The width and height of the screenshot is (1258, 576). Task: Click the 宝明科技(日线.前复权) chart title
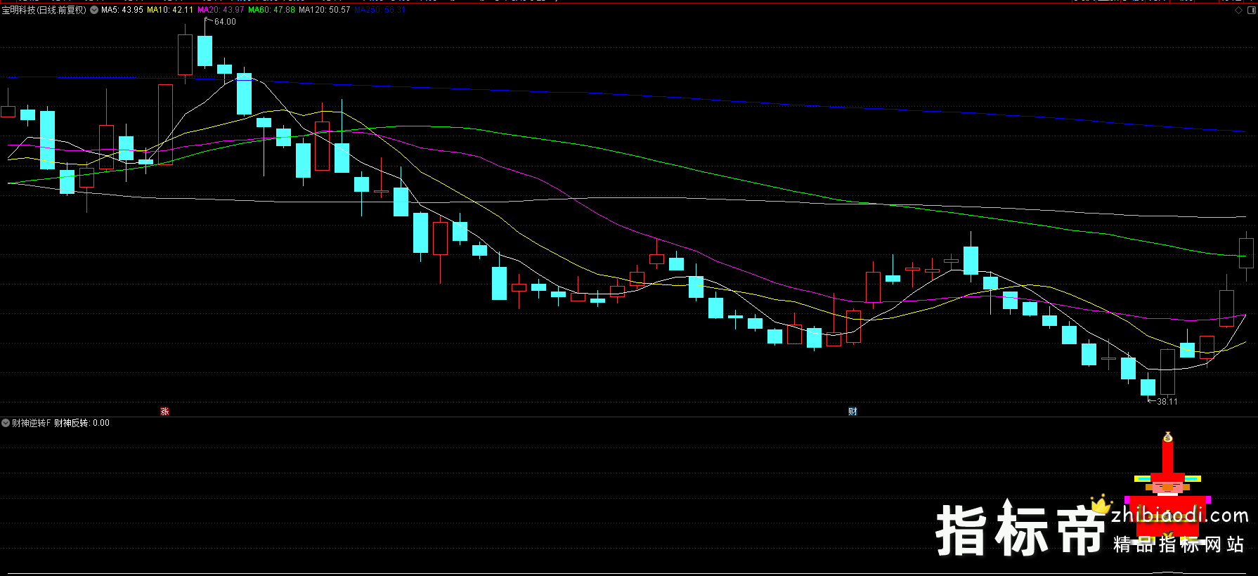coord(44,10)
